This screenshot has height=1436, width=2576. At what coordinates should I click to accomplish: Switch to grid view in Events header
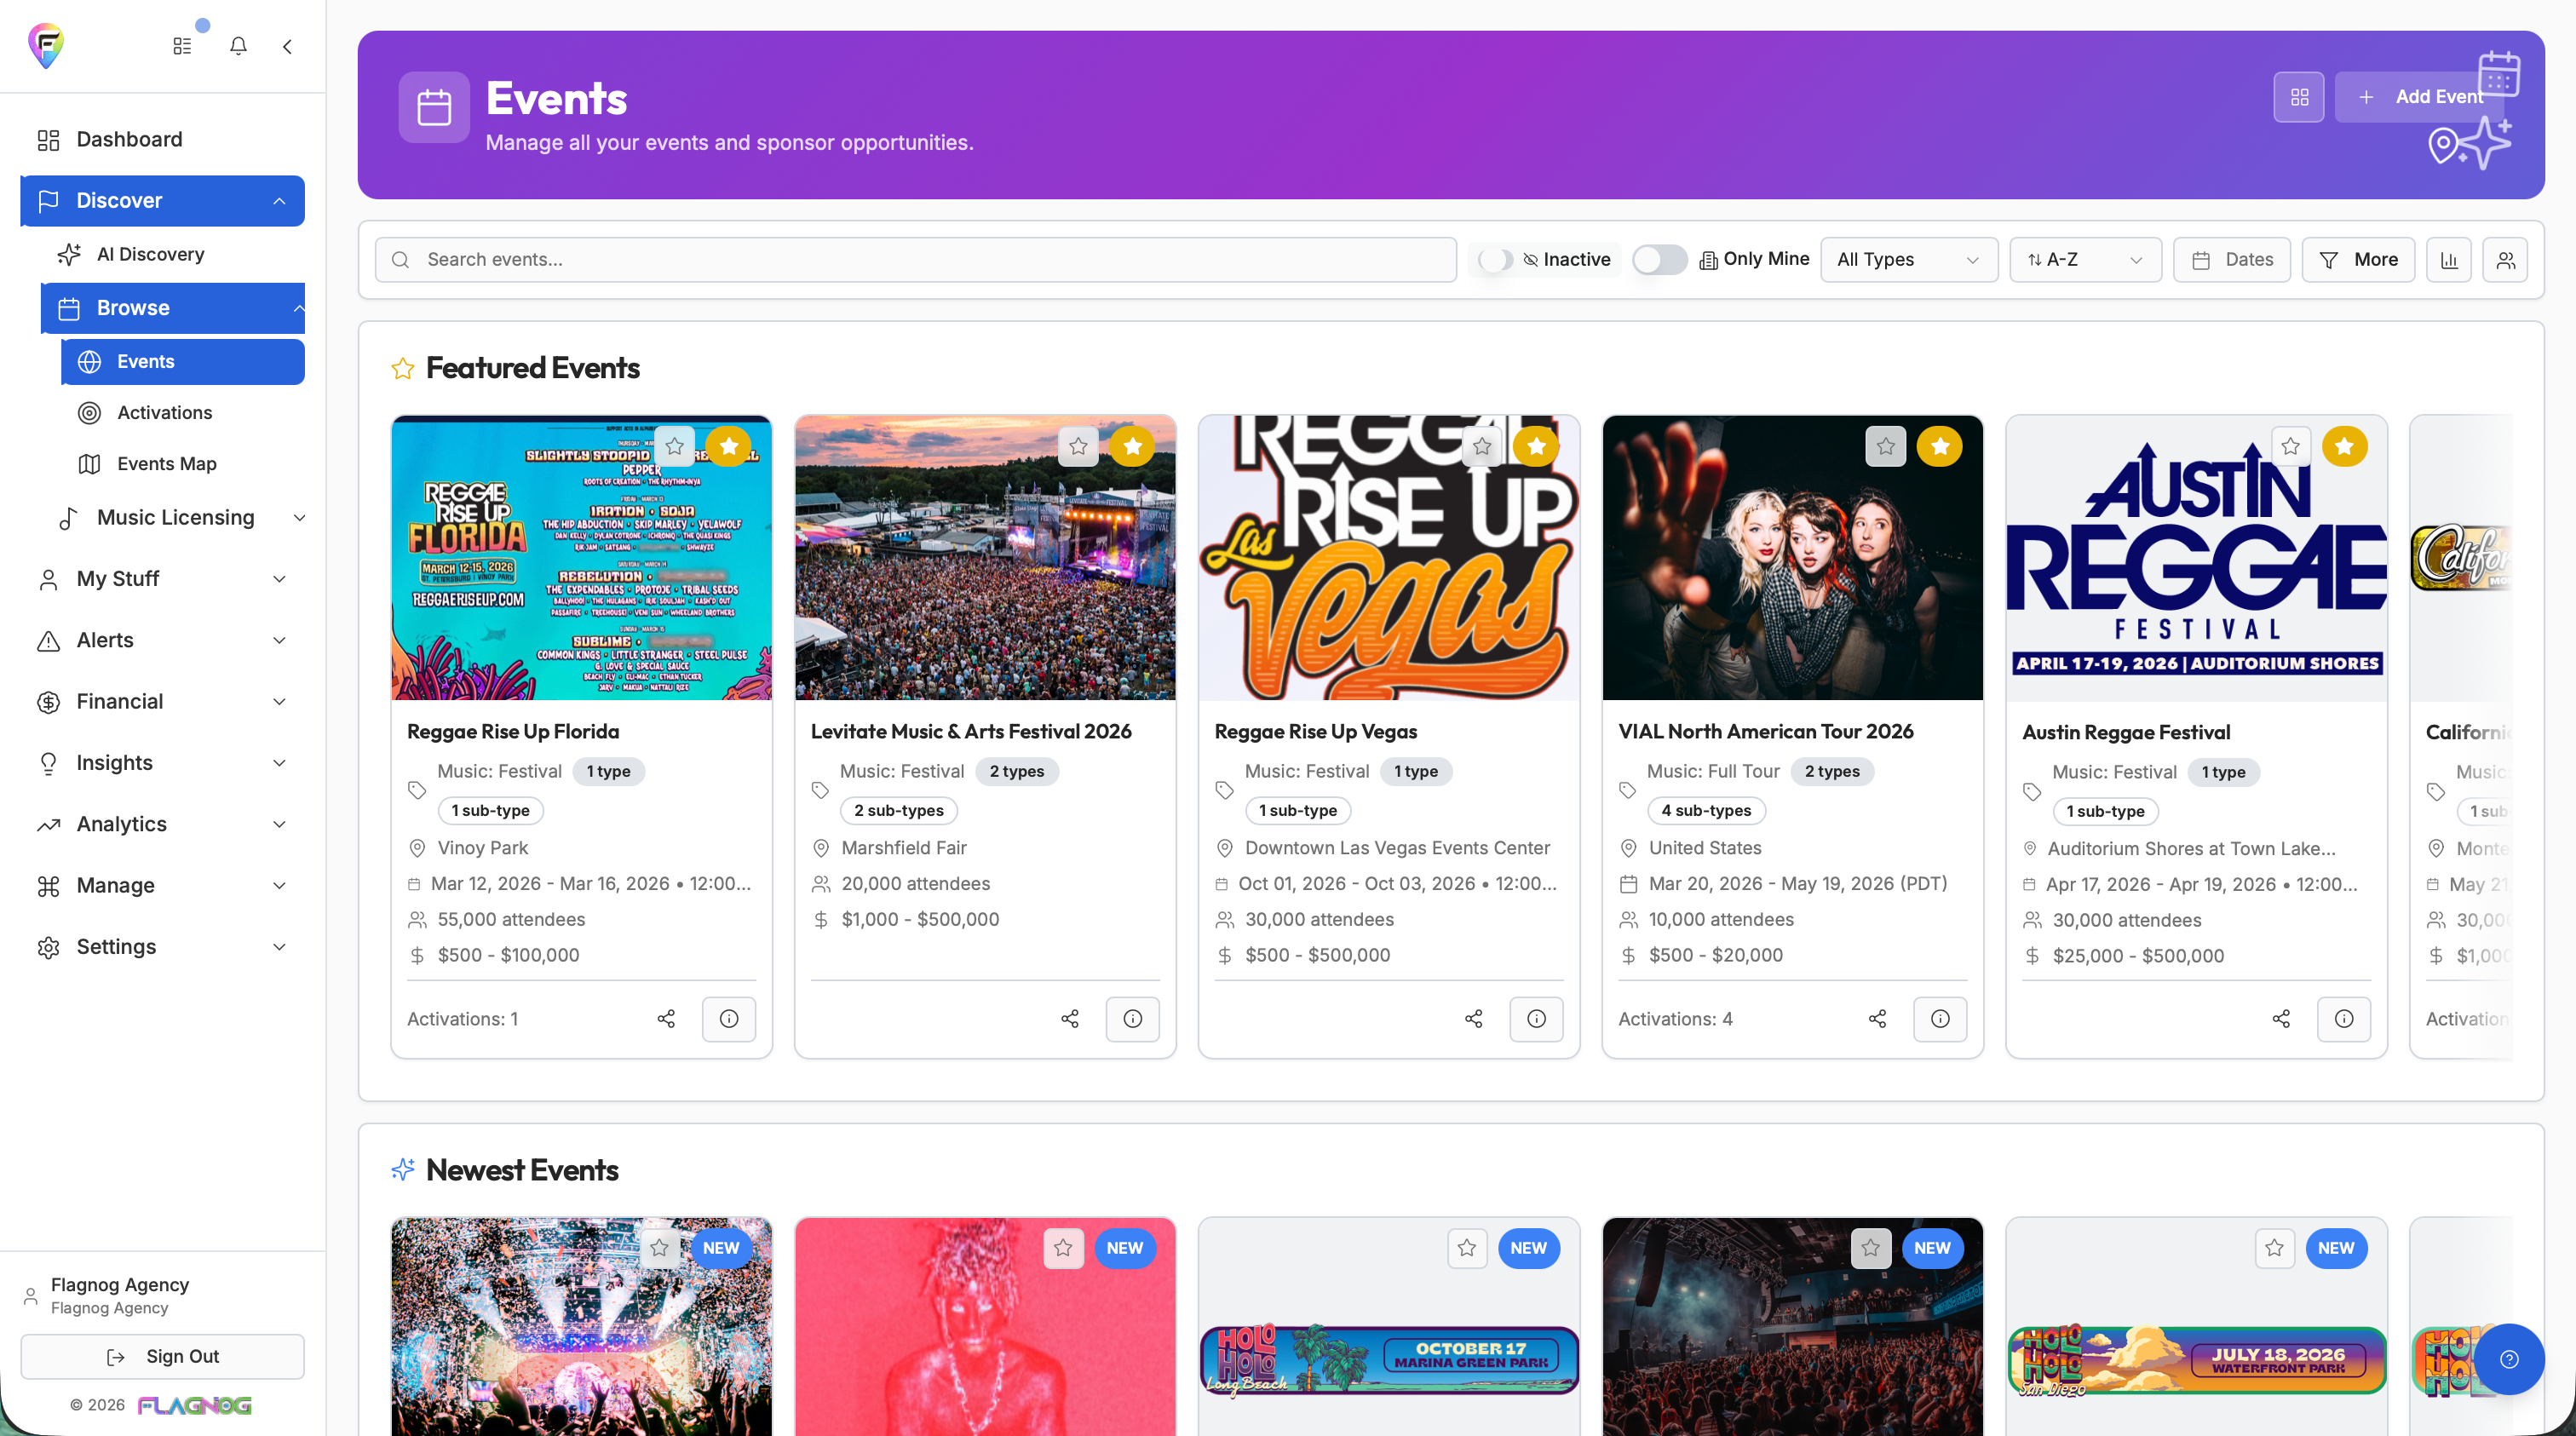[2298, 97]
